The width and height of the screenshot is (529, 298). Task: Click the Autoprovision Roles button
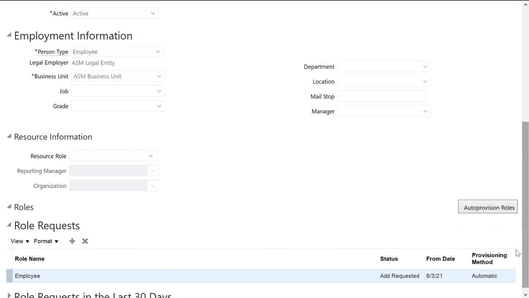[x=488, y=207]
